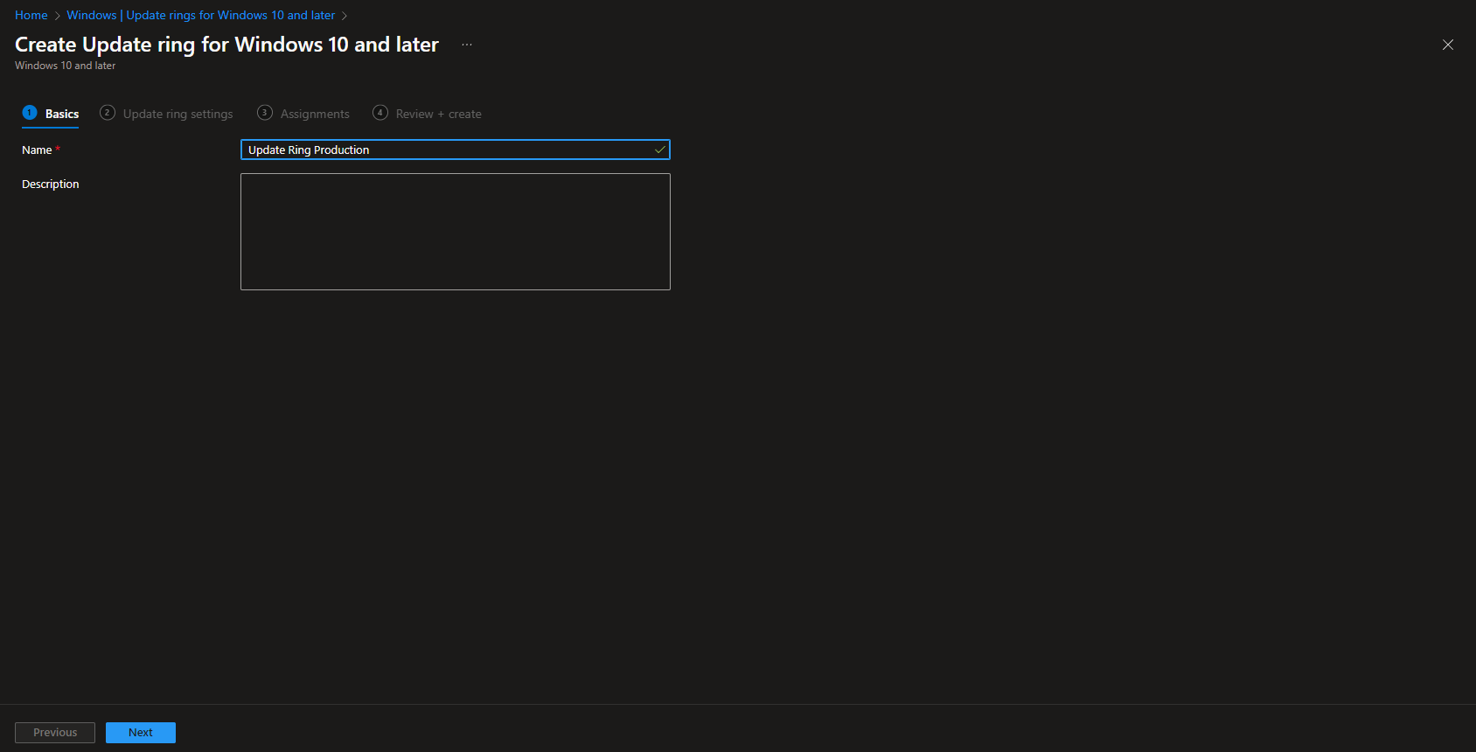Switch to the Assignments tab
The width and height of the screenshot is (1476, 752).
[314, 113]
